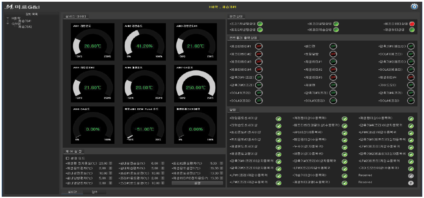This screenshot has width=424, height=198.
Task: Click the SOL#4(프리) ON indicator
Action: tap(411, 101)
